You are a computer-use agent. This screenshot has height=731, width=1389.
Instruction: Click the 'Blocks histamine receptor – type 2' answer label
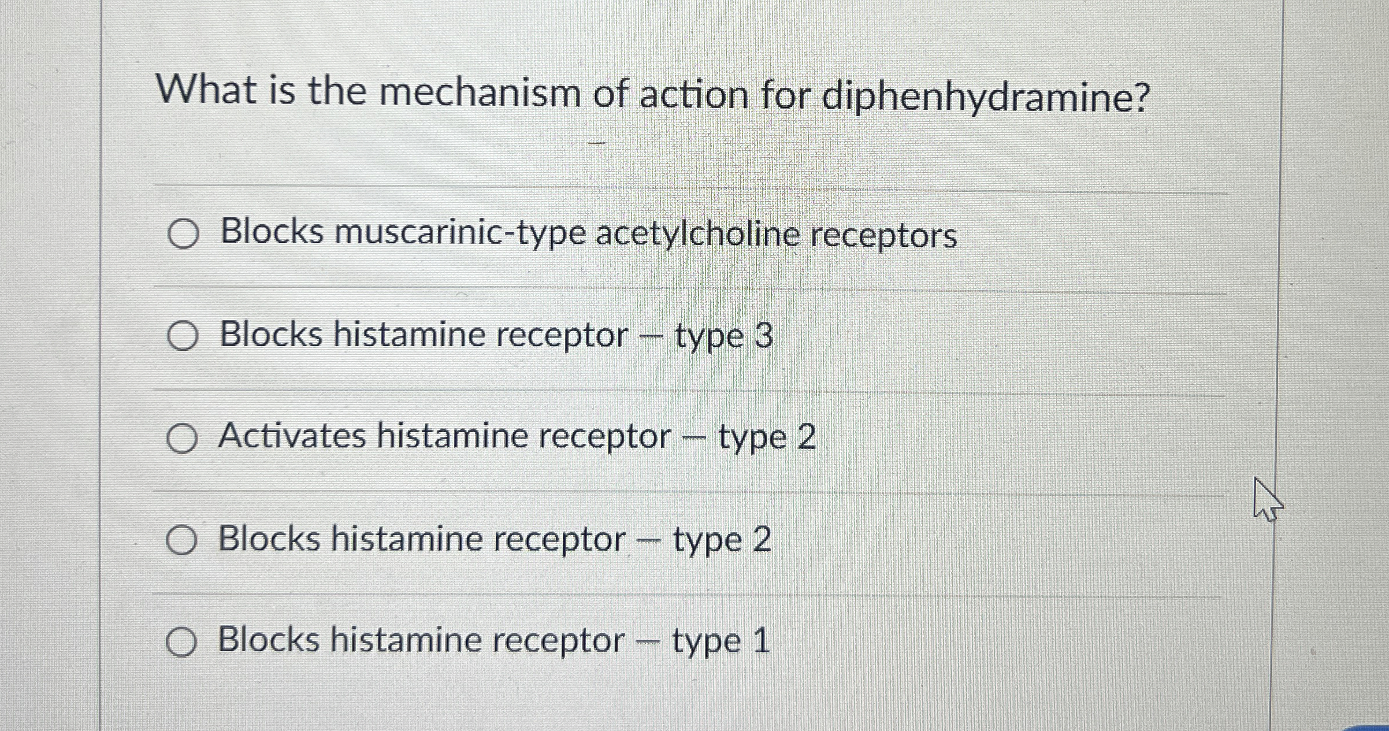pos(495,539)
